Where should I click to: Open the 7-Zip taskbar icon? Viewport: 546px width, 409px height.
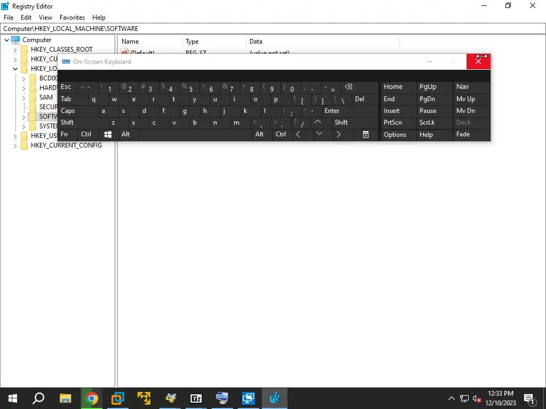(196, 398)
